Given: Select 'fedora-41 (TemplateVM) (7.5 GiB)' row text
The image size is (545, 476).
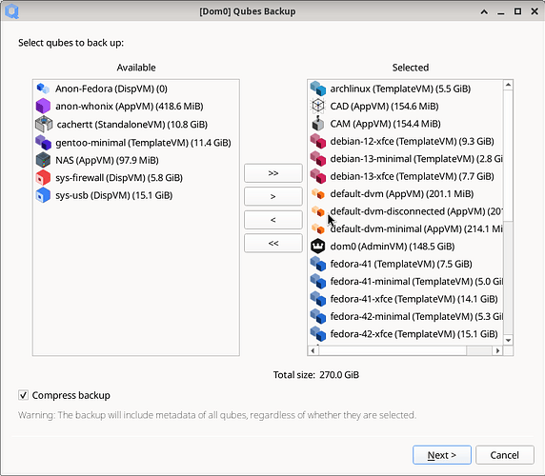Looking at the screenshot, I should tap(401, 264).
